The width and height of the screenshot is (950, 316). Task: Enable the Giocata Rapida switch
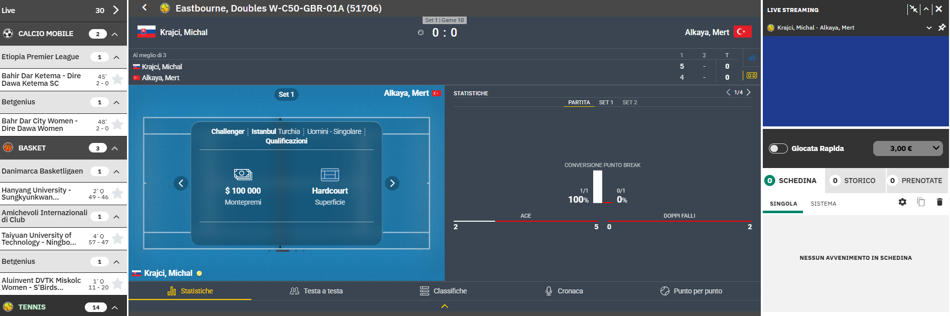point(778,148)
